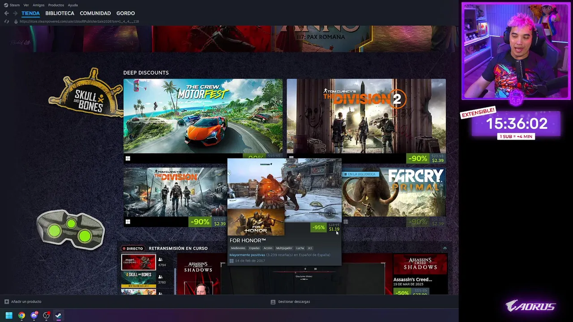Click Windows icon under The Crew Motorfest
This screenshot has width=573, height=322.
coord(128,158)
